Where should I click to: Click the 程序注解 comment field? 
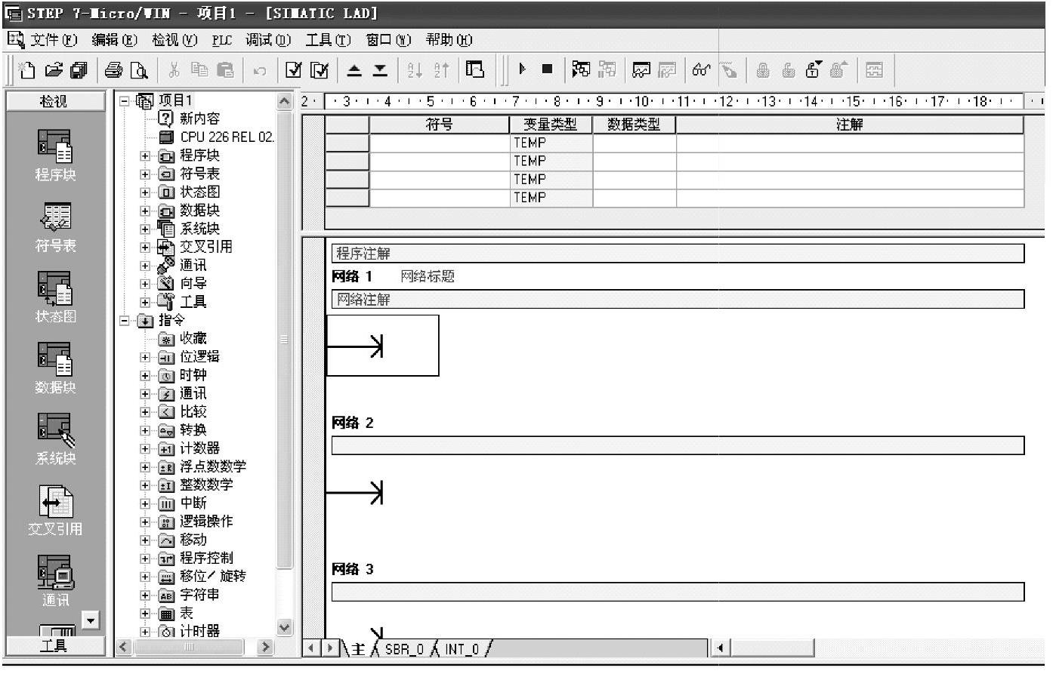678,254
